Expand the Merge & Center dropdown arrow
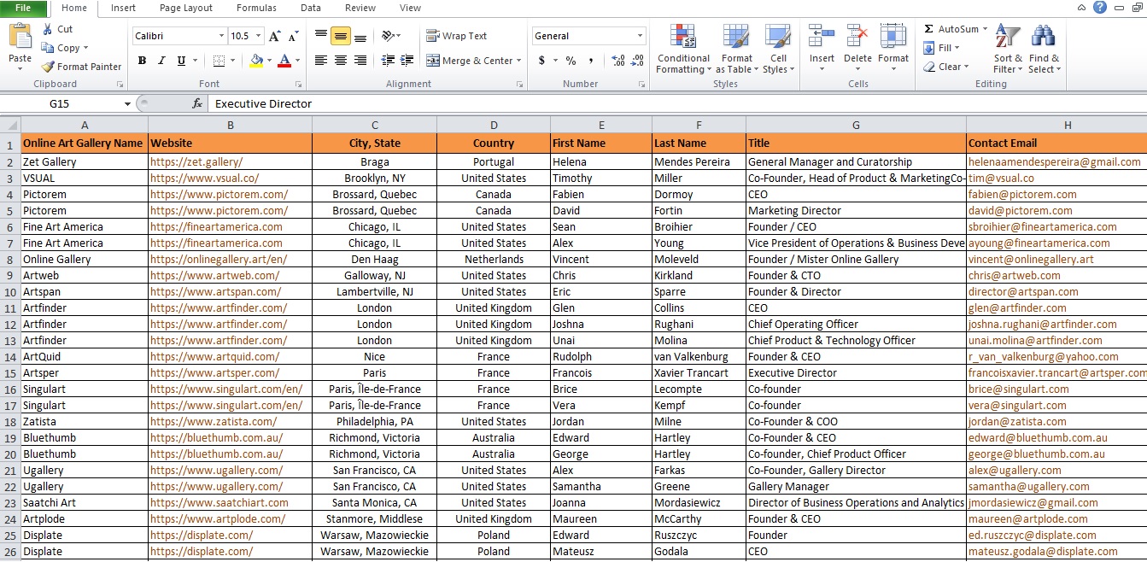Viewport: 1147px width, 562px height. (x=519, y=61)
